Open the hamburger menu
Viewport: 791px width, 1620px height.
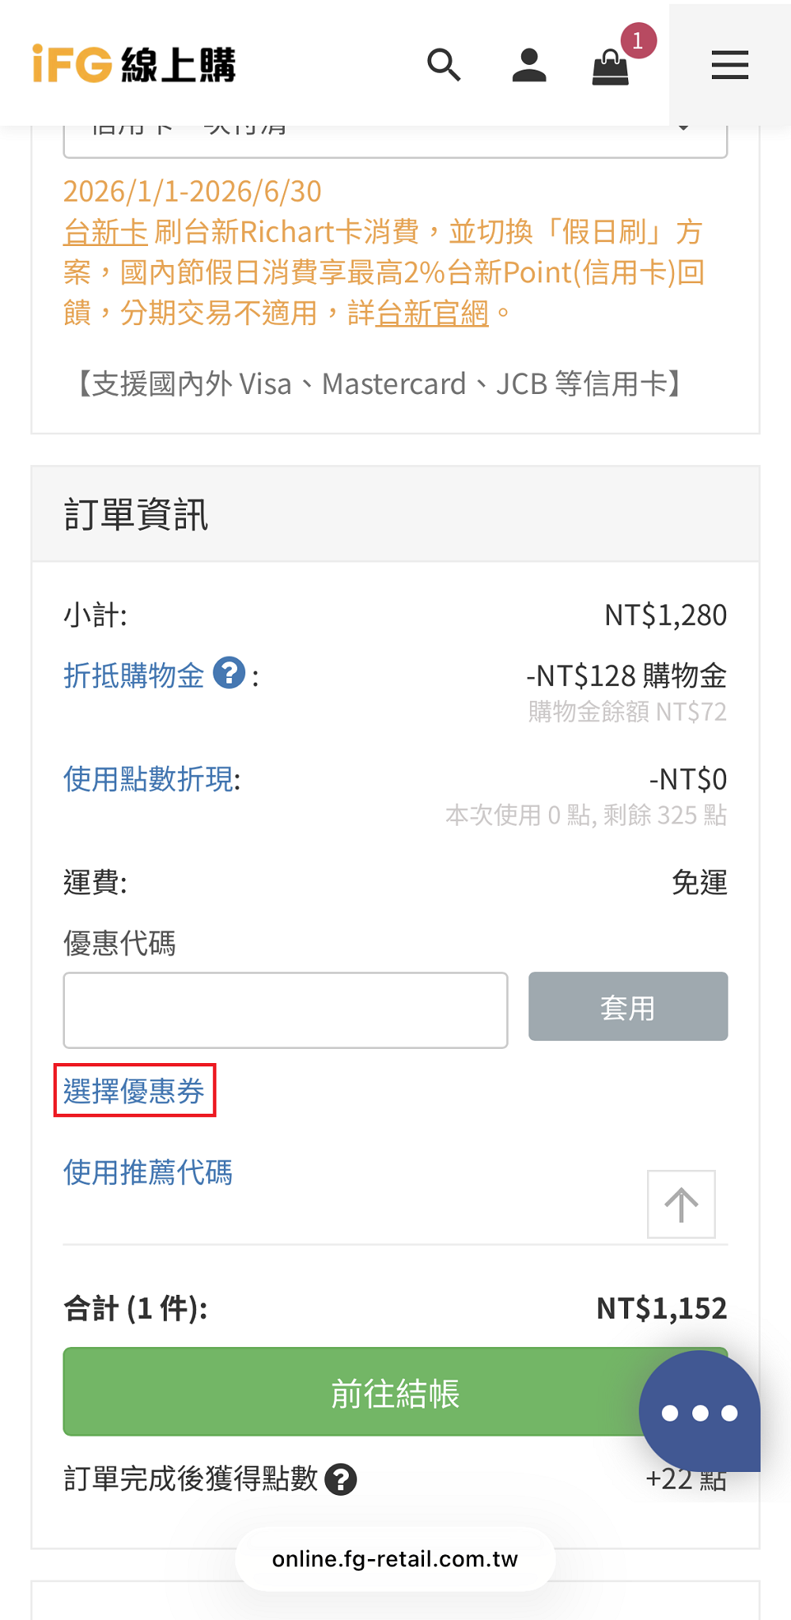[x=729, y=65]
